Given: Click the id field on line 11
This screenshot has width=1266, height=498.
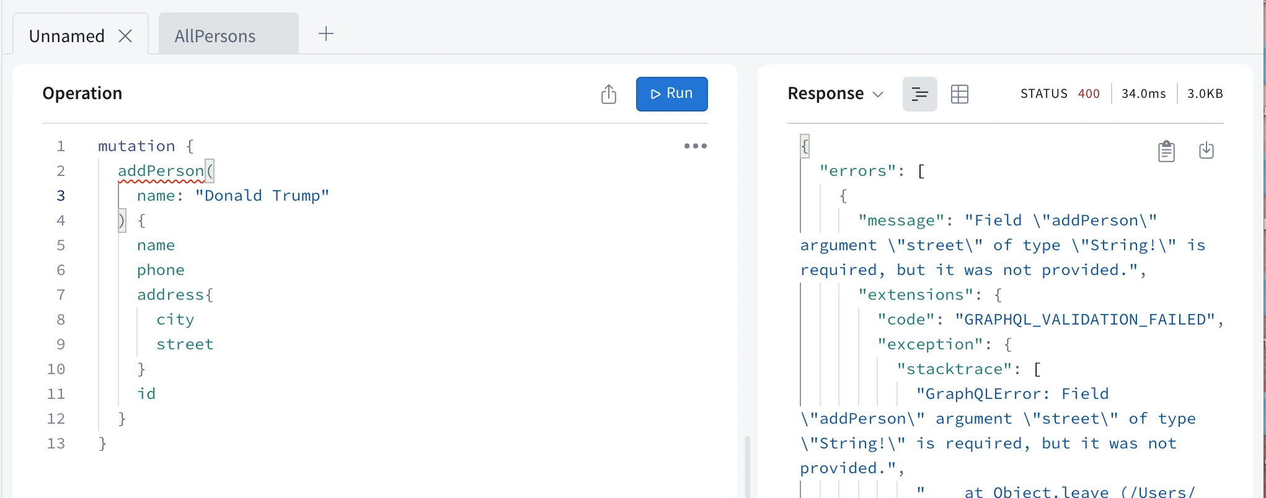Looking at the screenshot, I should coord(146,394).
